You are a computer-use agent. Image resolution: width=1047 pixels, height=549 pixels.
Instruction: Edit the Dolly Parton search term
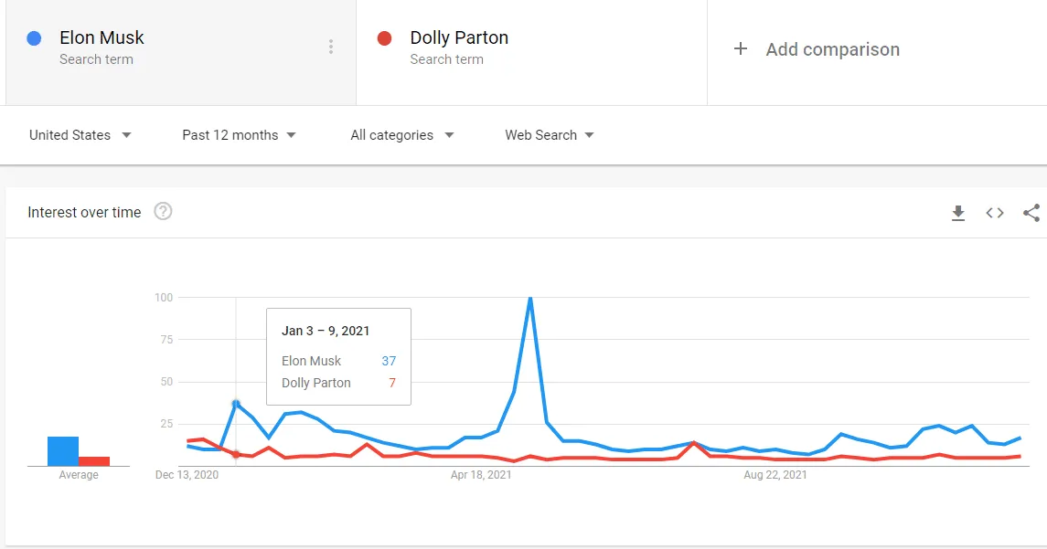[x=459, y=38]
